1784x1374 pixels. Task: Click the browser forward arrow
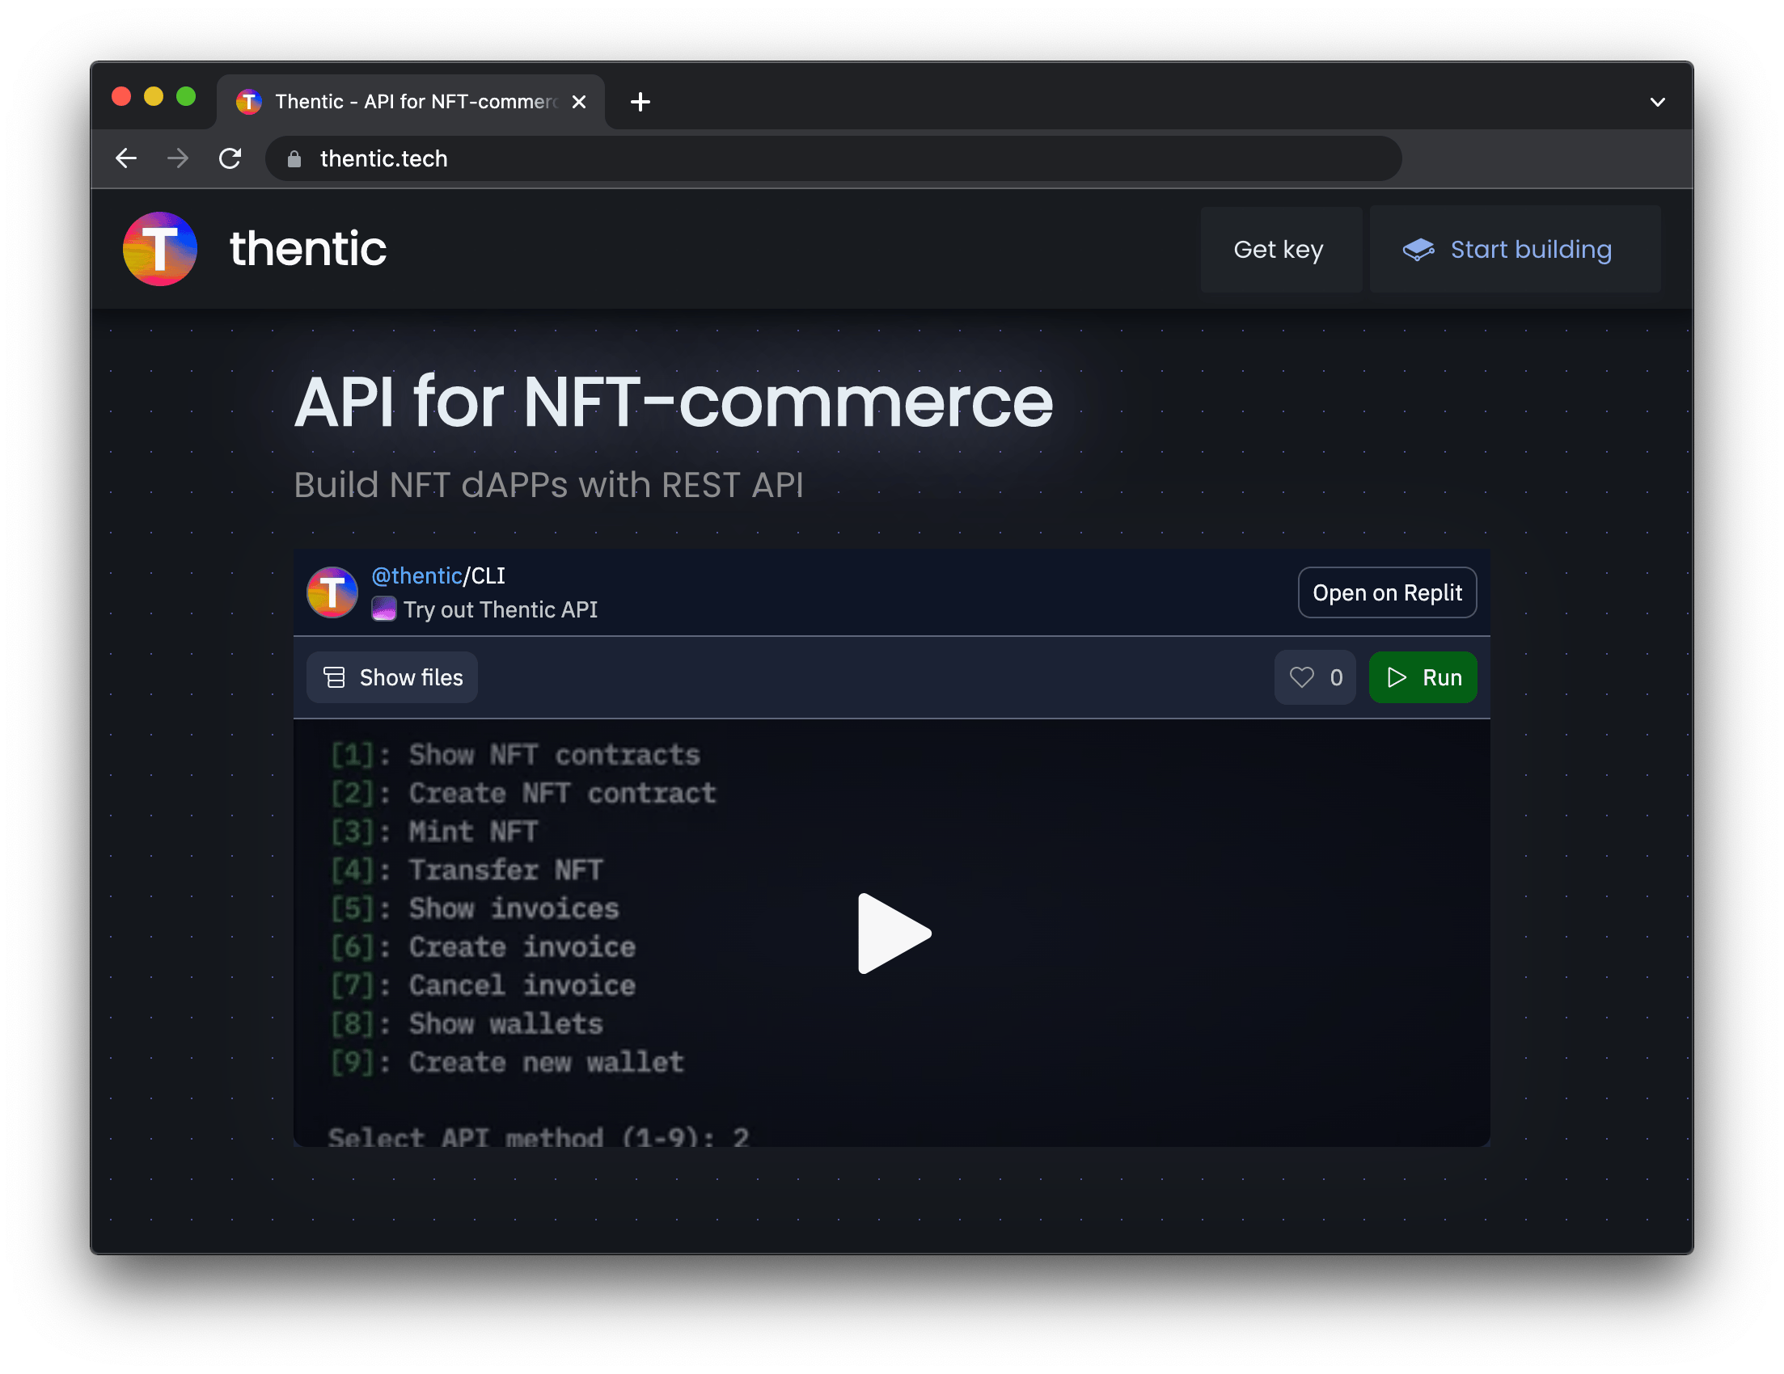[177, 158]
